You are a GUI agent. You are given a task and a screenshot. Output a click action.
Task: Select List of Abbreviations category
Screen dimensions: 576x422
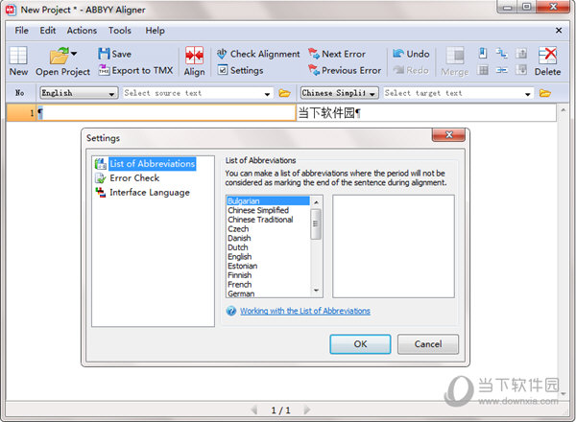(x=145, y=164)
